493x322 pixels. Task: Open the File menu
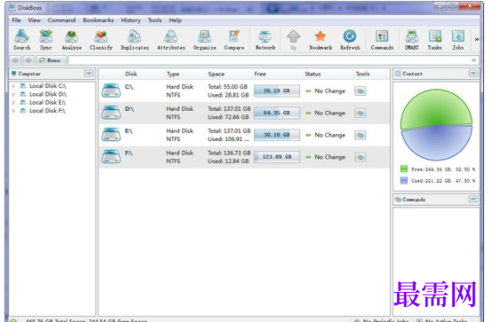coord(16,20)
